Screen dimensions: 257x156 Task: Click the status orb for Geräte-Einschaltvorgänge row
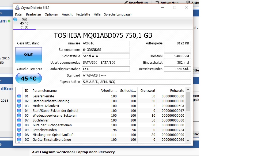pyautogui.click(x=19, y=139)
